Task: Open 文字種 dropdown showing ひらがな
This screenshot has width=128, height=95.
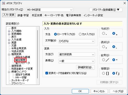Action: [77, 41]
